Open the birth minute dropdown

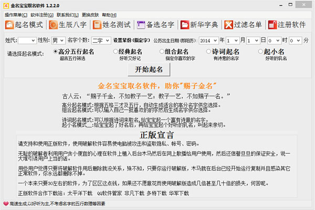tap(296, 41)
